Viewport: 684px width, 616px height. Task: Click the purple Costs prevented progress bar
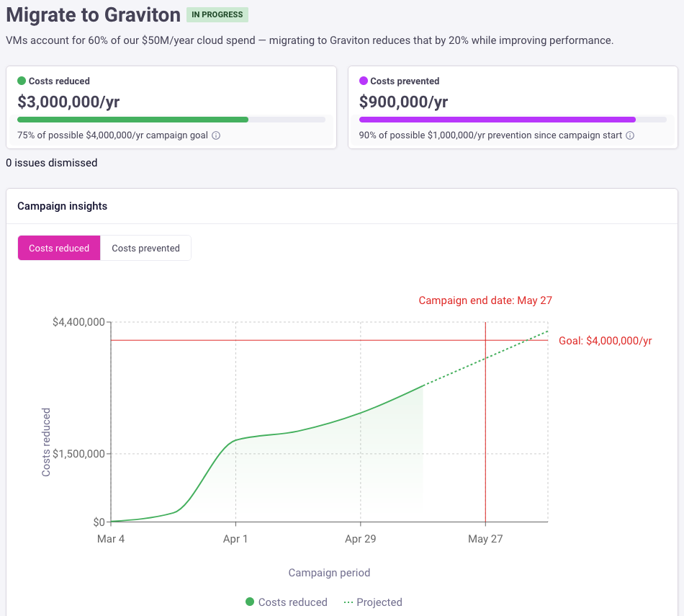tap(513, 120)
